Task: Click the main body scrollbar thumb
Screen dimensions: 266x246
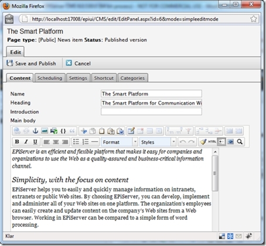Action: pyautogui.click(x=215, y=173)
